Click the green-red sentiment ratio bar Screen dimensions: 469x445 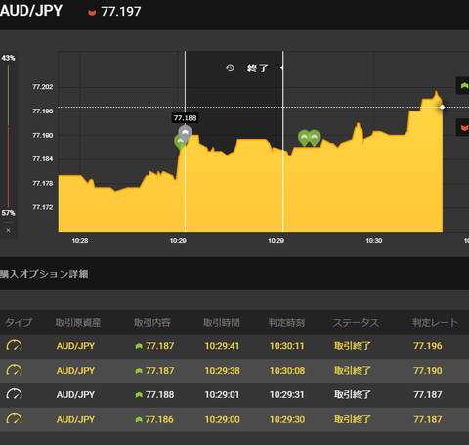(x=8, y=135)
